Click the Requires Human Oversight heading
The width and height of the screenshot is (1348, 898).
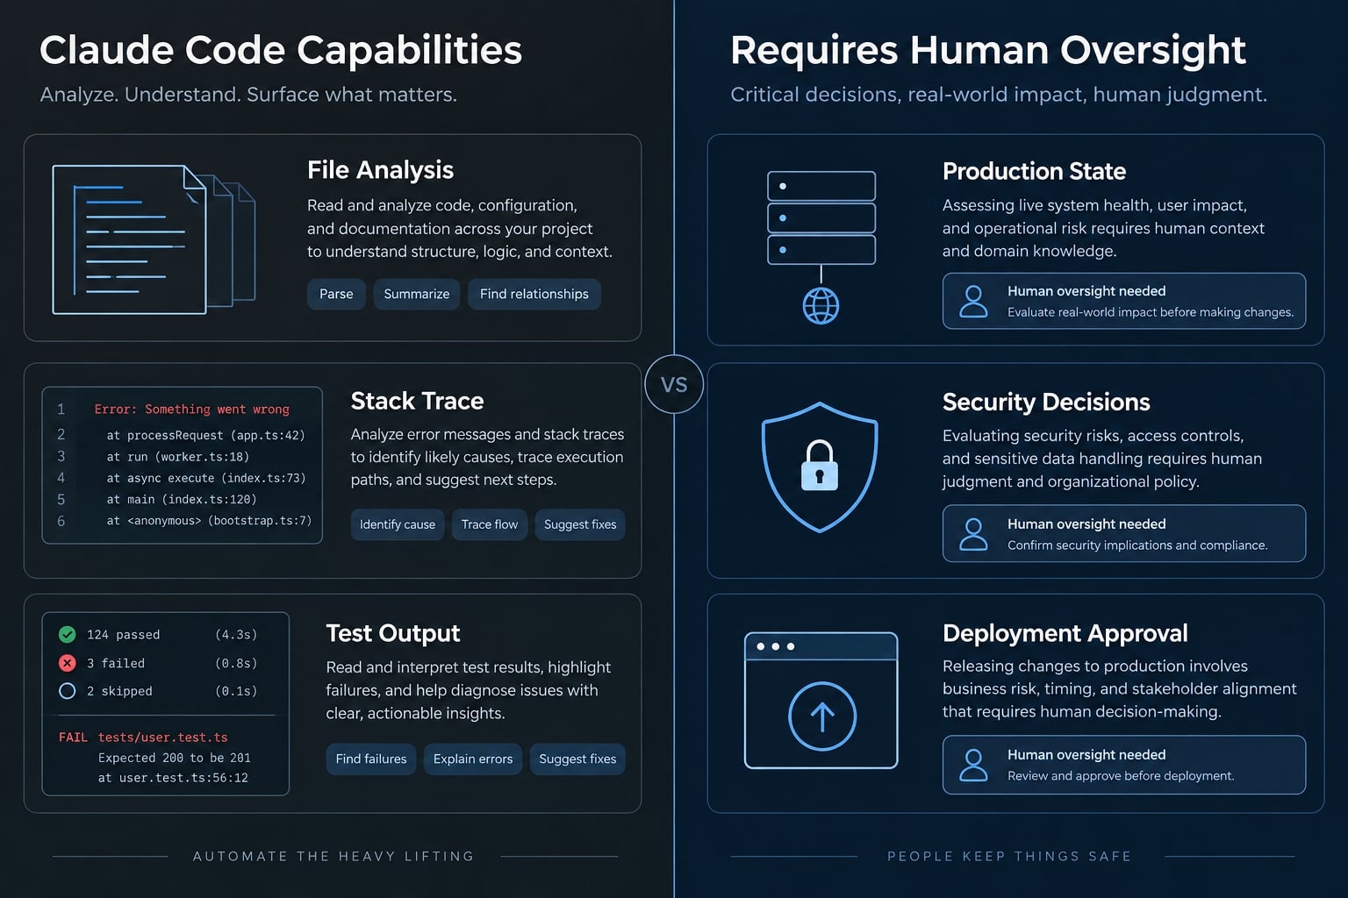point(988,50)
